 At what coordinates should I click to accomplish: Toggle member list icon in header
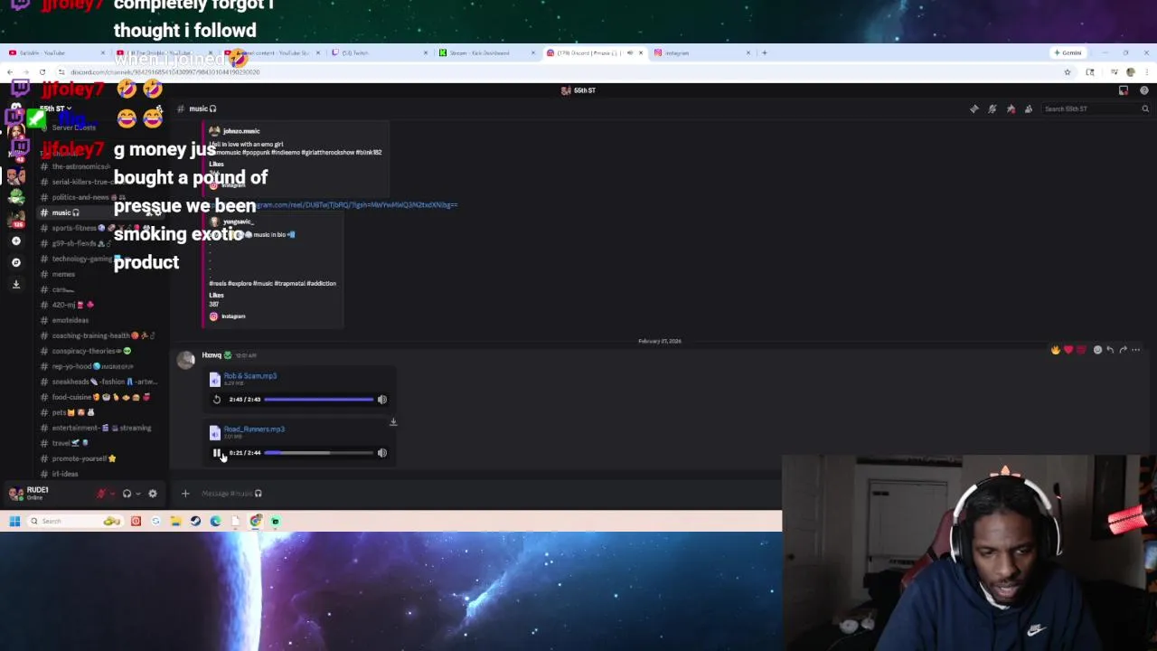coord(1029,108)
